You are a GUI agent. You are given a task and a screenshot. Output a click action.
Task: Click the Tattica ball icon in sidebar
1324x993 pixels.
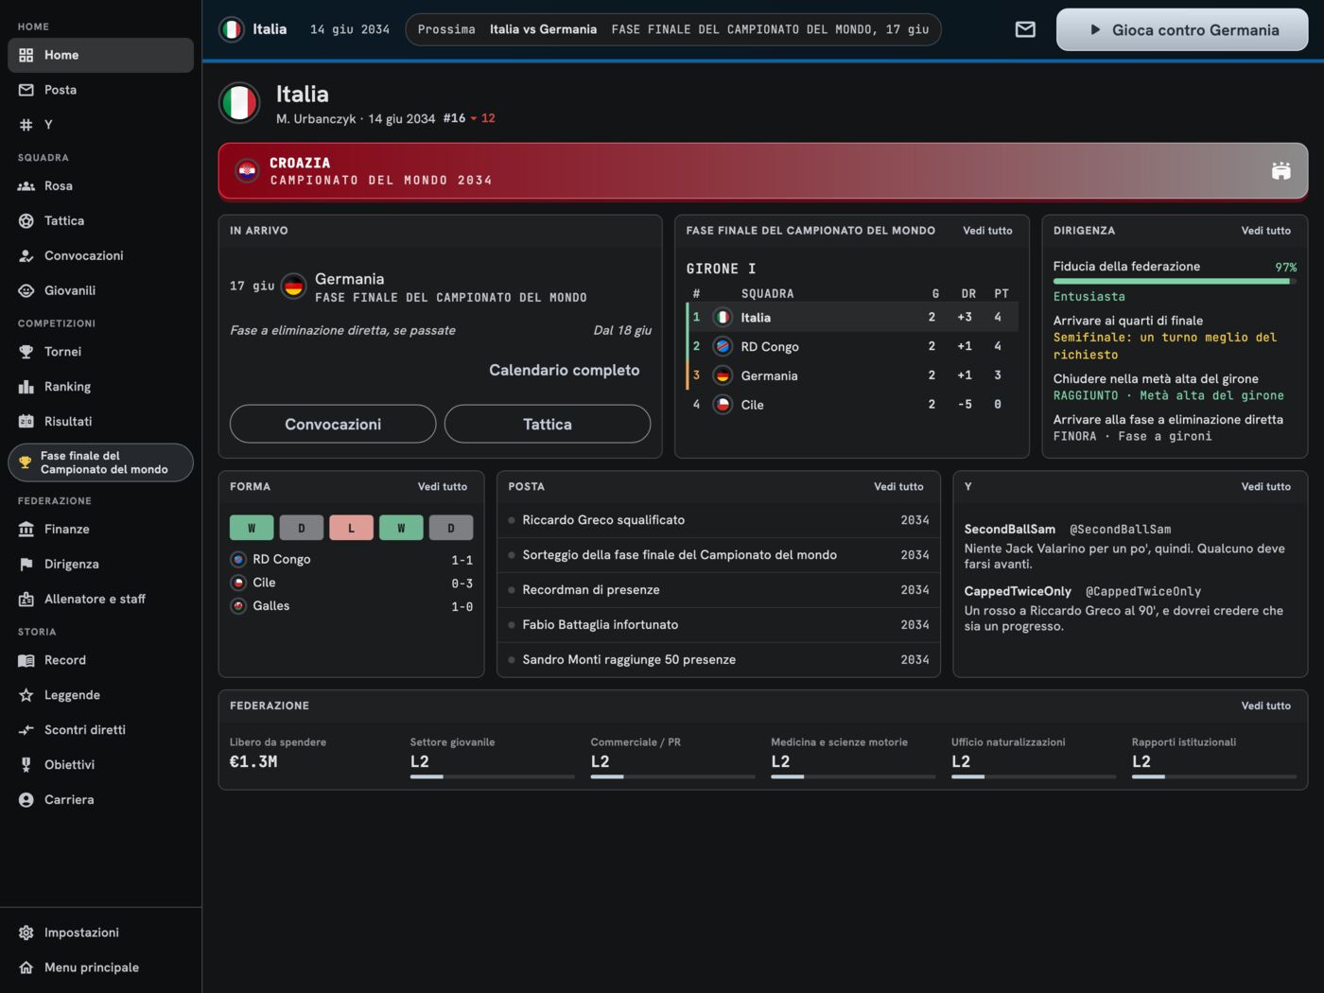(26, 220)
